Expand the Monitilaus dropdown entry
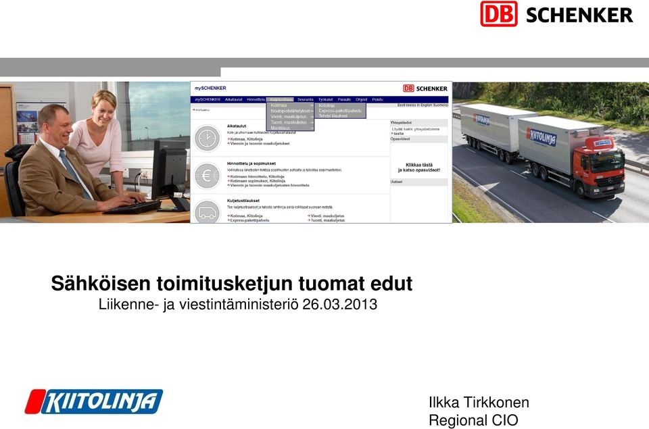The image size is (649, 429). pos(290,128)
